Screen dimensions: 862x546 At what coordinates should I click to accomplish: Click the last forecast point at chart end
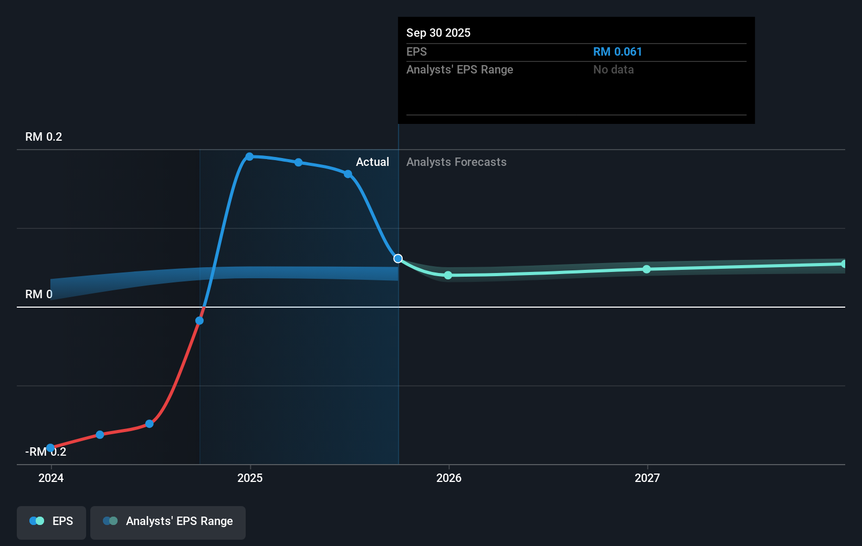(844, 264)
